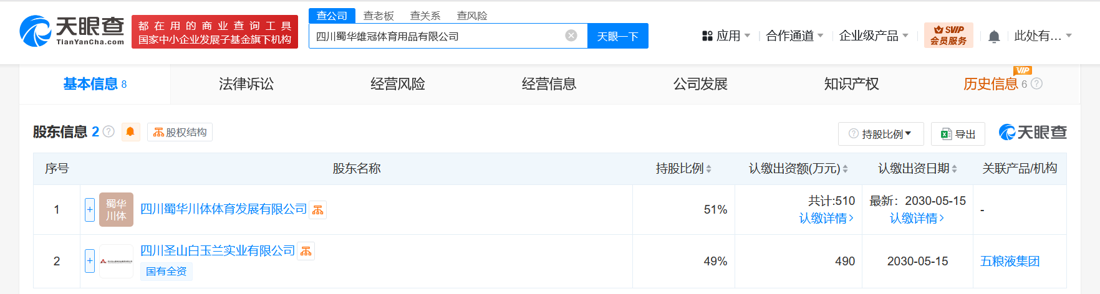Select the 查关系 search tab
Image resolution: width=1100 pixels, height=294 pixels.
point(425,16)
